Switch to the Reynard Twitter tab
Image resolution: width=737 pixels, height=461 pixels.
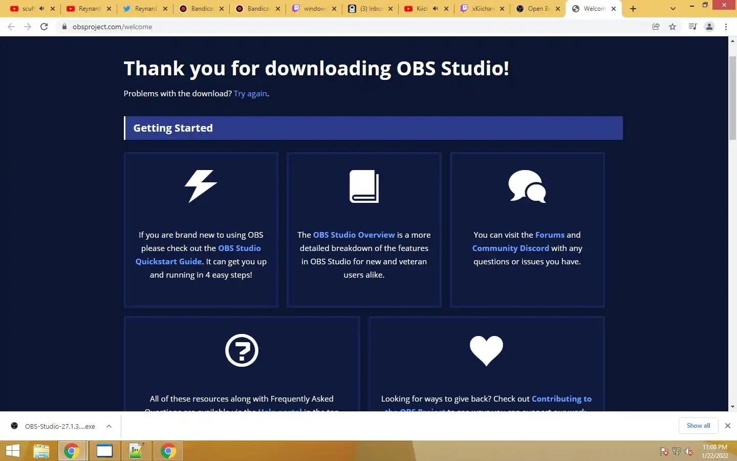(140, 9)
